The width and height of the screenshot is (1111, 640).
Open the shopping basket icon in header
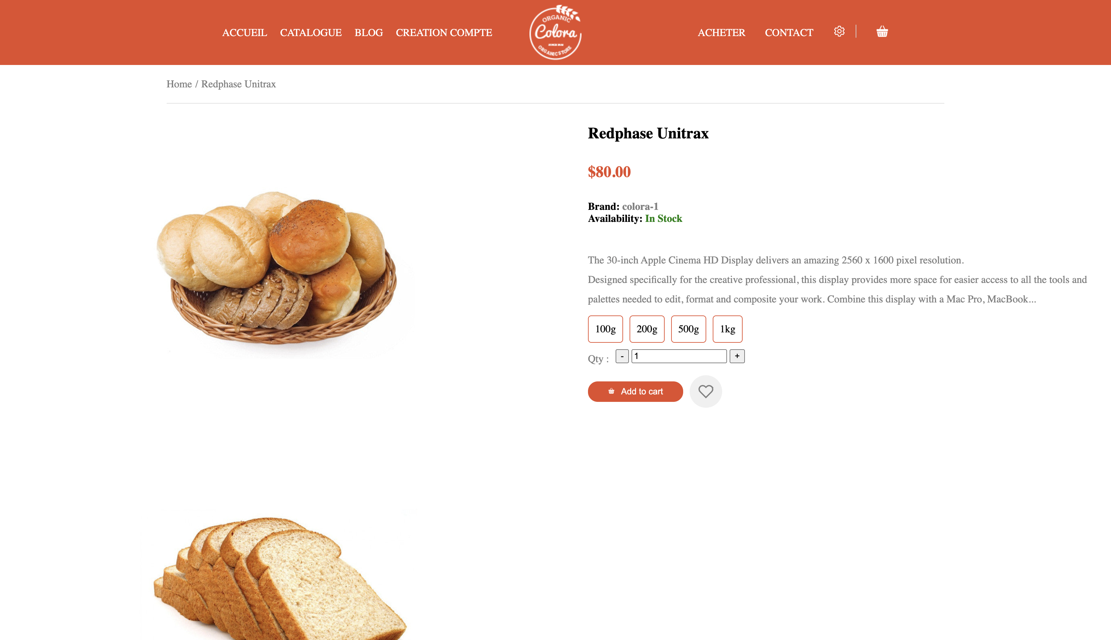[x=882, y=32]
